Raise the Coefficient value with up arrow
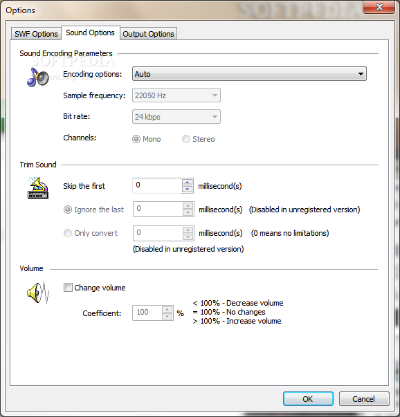Viewport: 400px width, 417px height. 167,309
